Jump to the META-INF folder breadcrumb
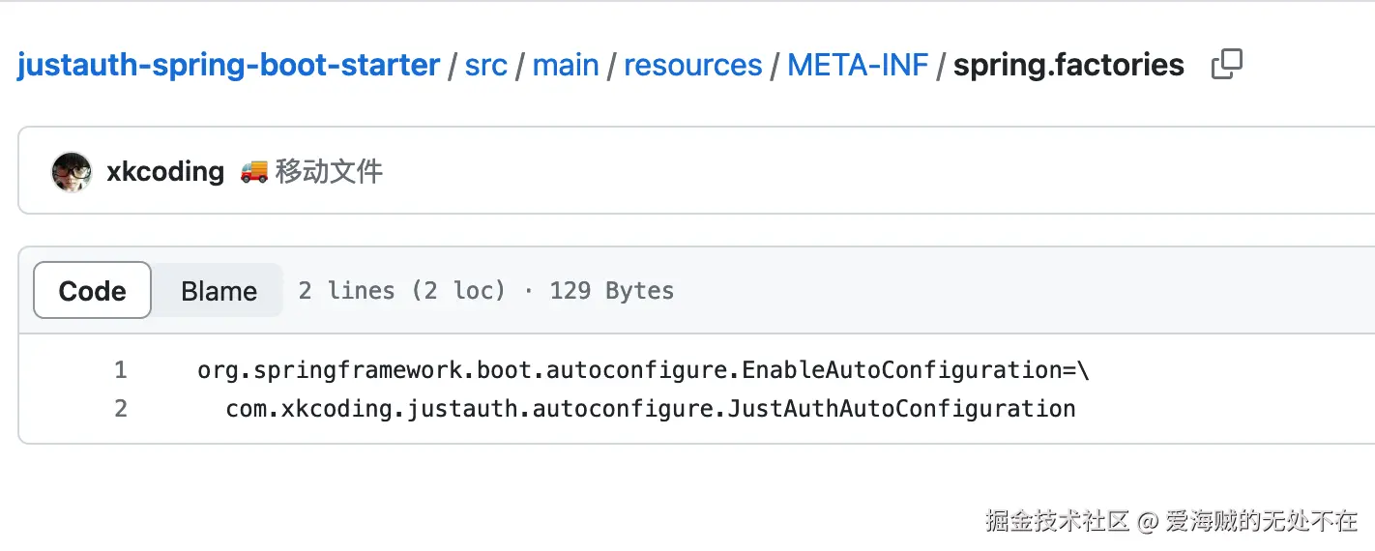 [858, 66]
